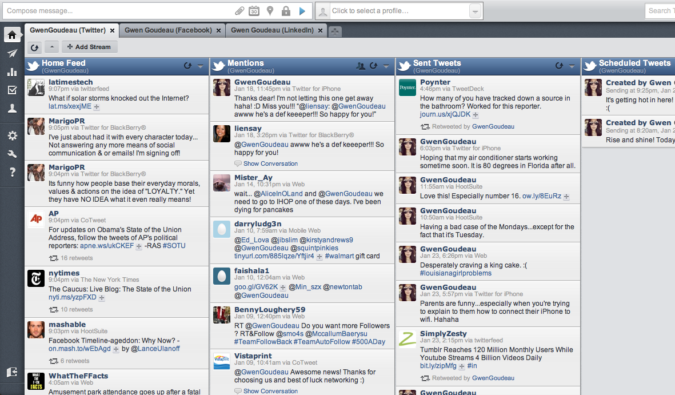
Task: Expand the journ.us/xjQJDK link plus icon
Action: point(476,115)
